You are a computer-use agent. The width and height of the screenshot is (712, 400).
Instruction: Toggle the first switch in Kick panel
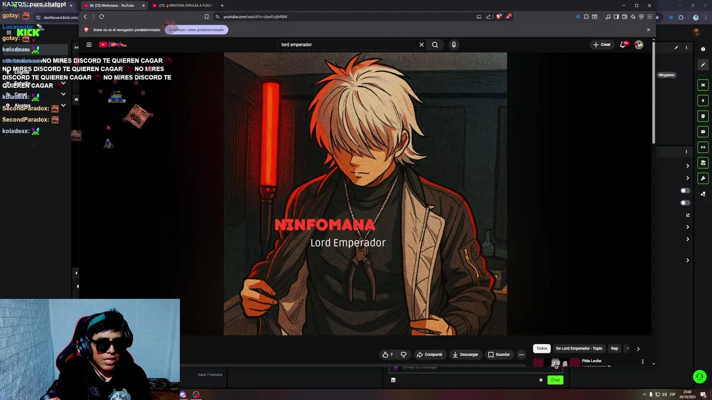click(685, 191)
